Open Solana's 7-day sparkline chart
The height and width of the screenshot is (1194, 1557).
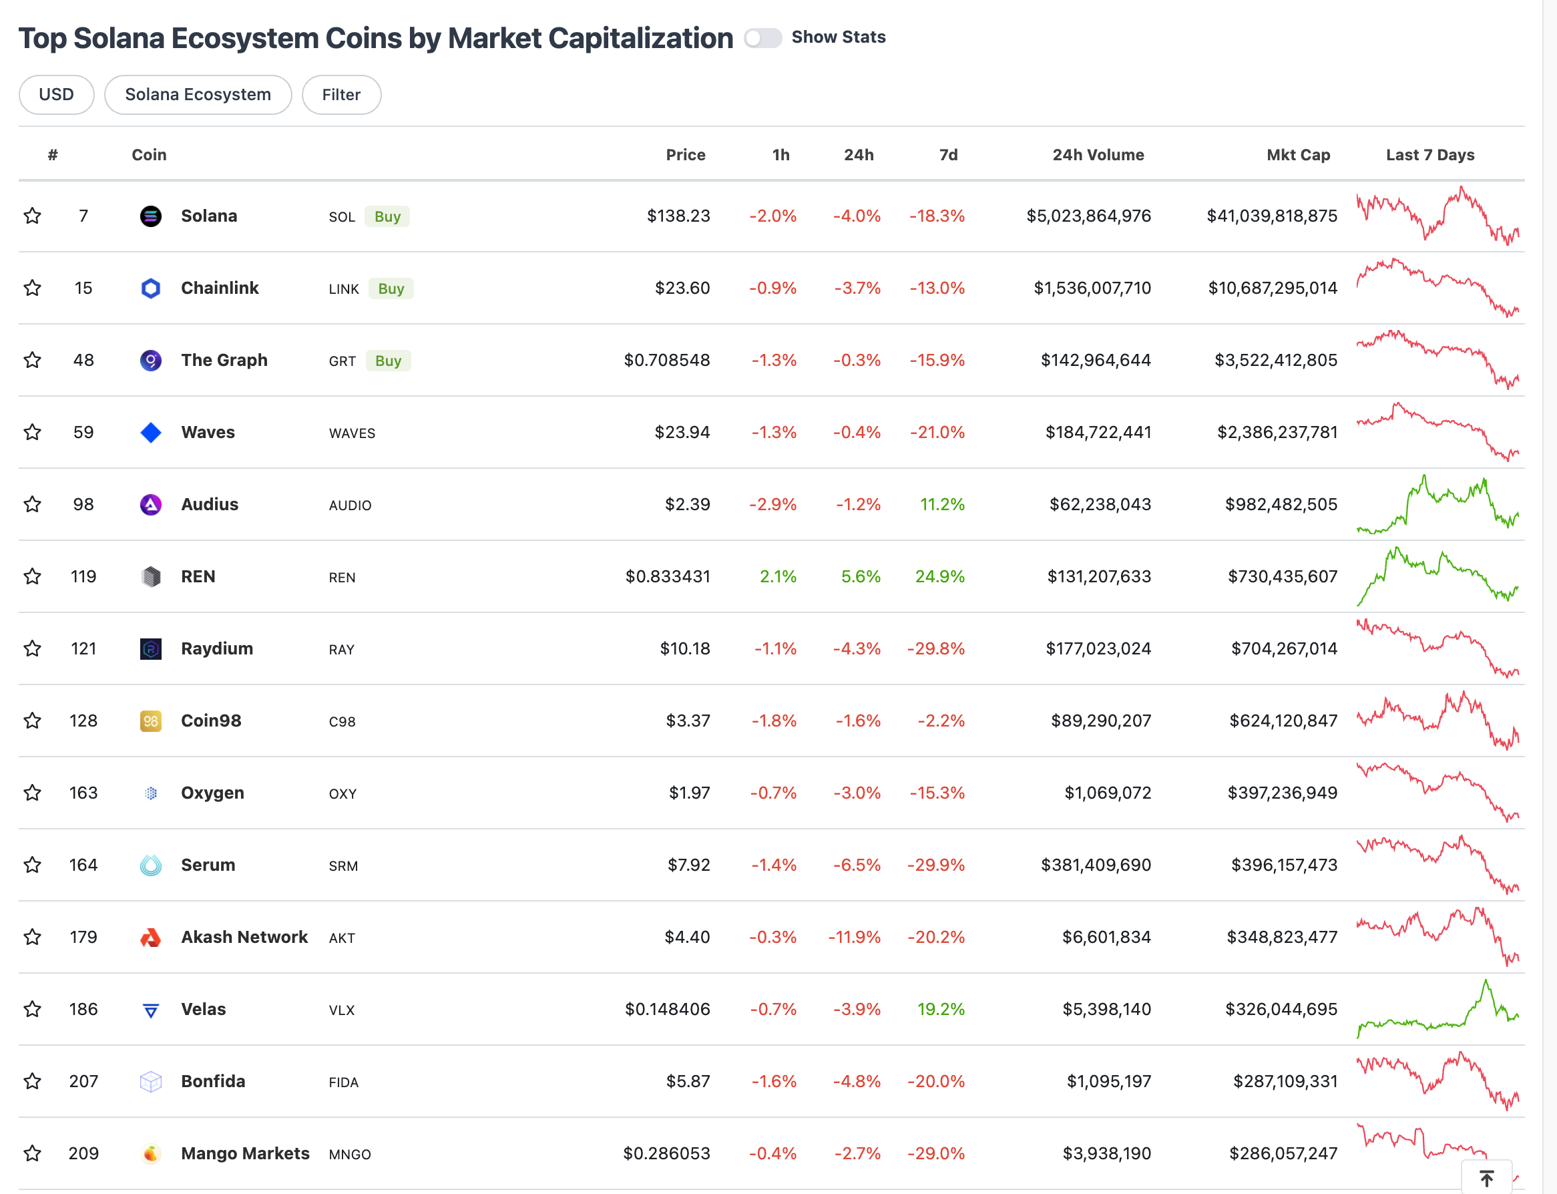(1437, 216)
